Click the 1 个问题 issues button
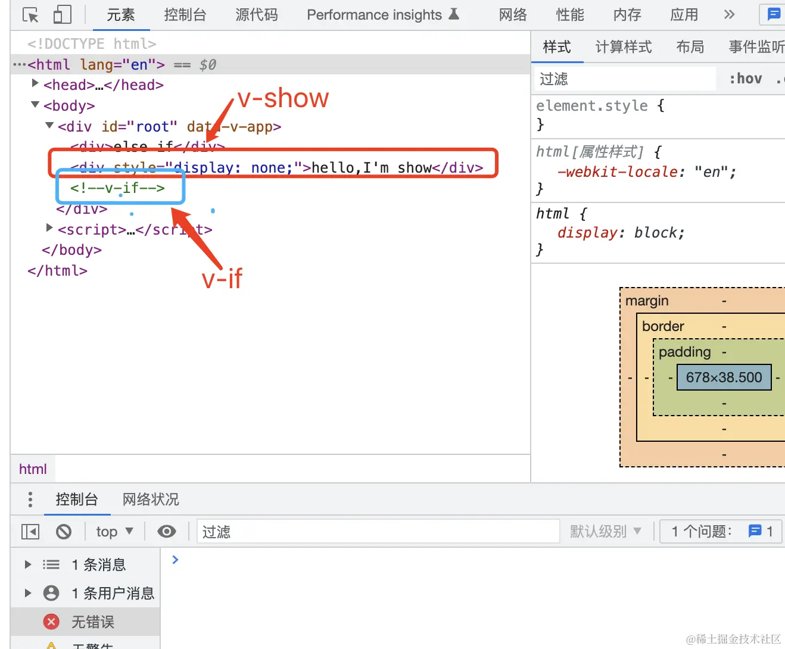The height and width of the screenshot is (649, 785). [x=721, y=531]
